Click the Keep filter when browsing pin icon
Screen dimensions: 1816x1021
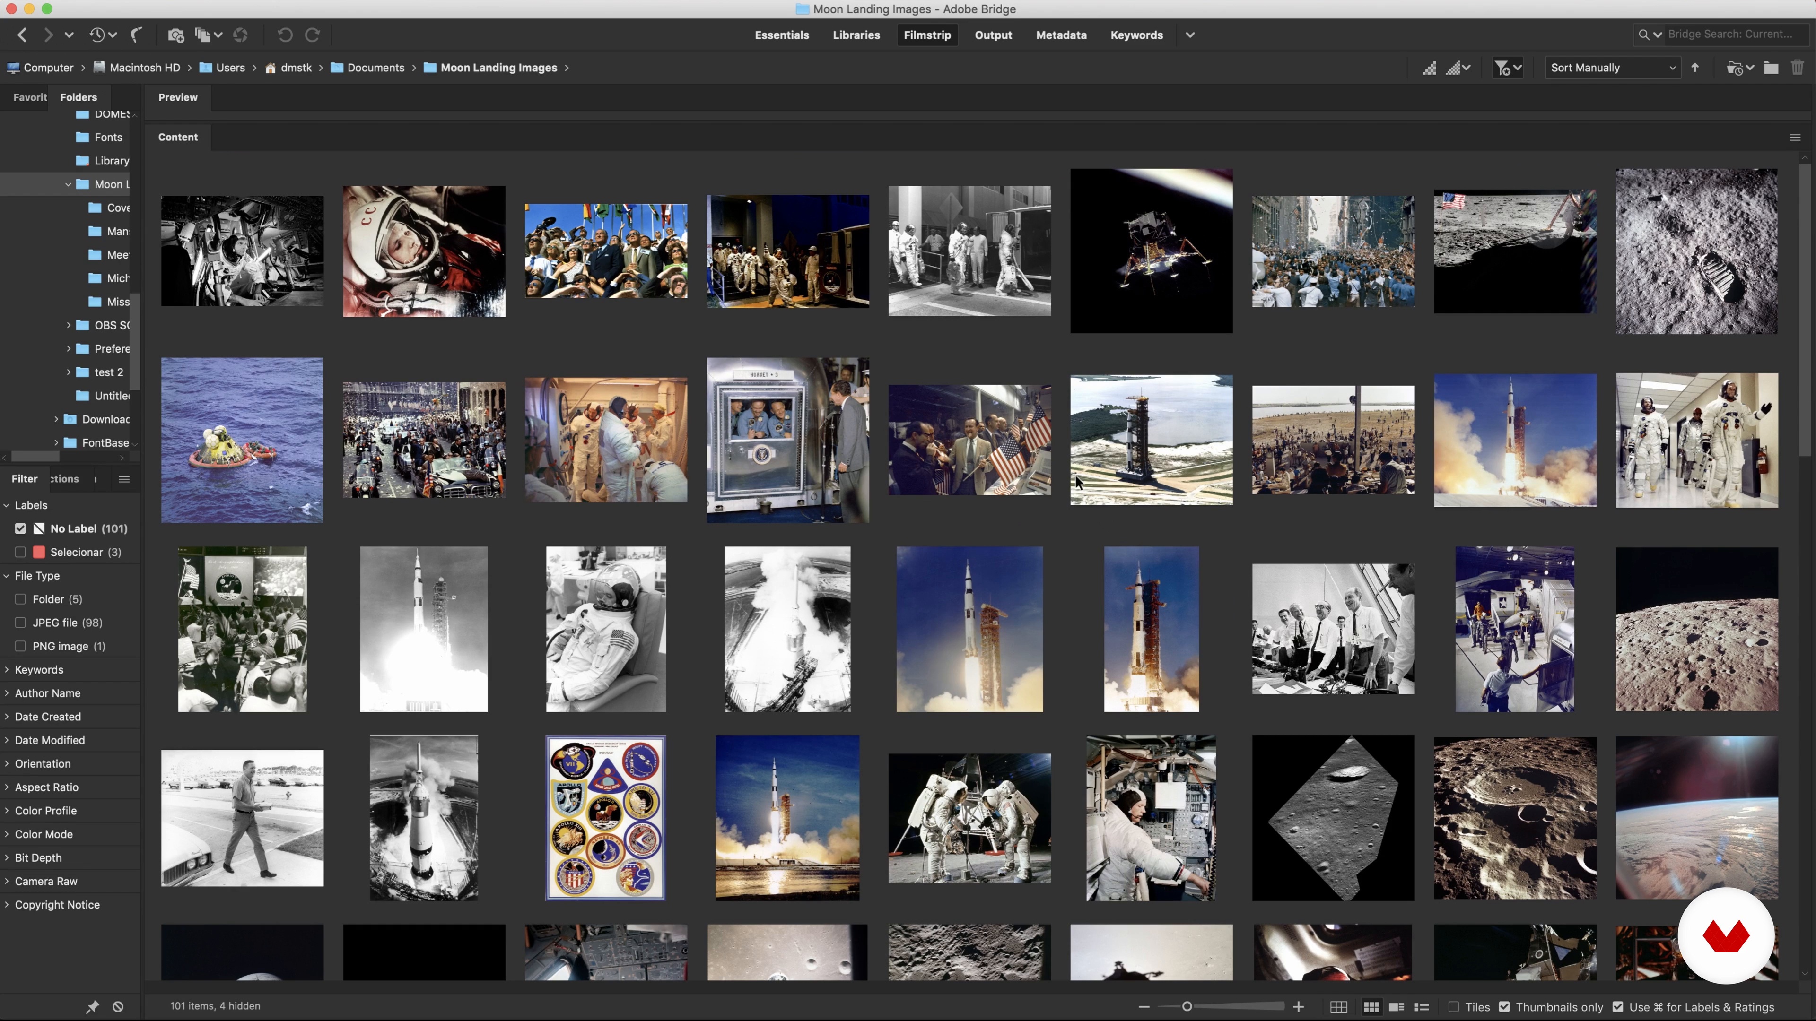pyautogui.click(x=92, y=1007)
